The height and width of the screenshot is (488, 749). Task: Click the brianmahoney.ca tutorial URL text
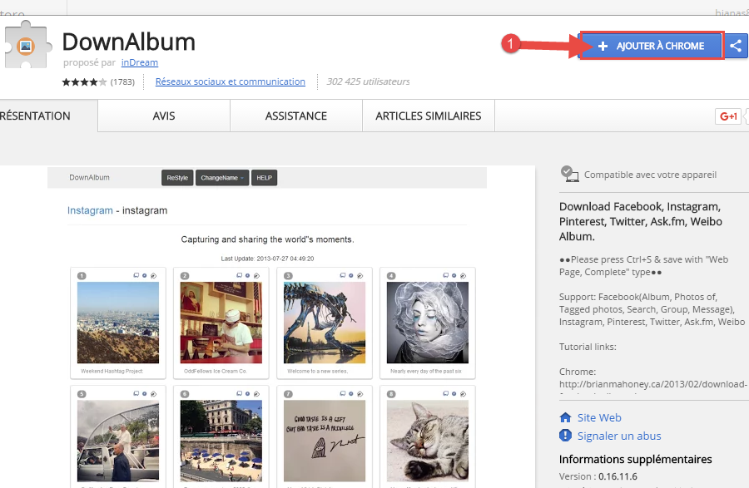pyautogui.click(x=653, y=384)
